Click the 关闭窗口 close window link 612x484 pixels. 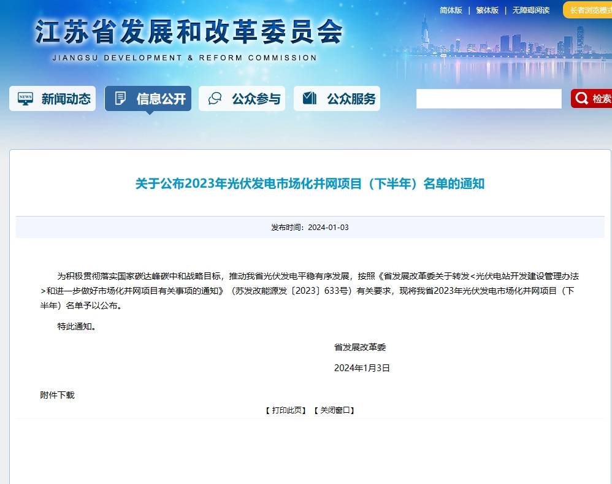[334, 410]
